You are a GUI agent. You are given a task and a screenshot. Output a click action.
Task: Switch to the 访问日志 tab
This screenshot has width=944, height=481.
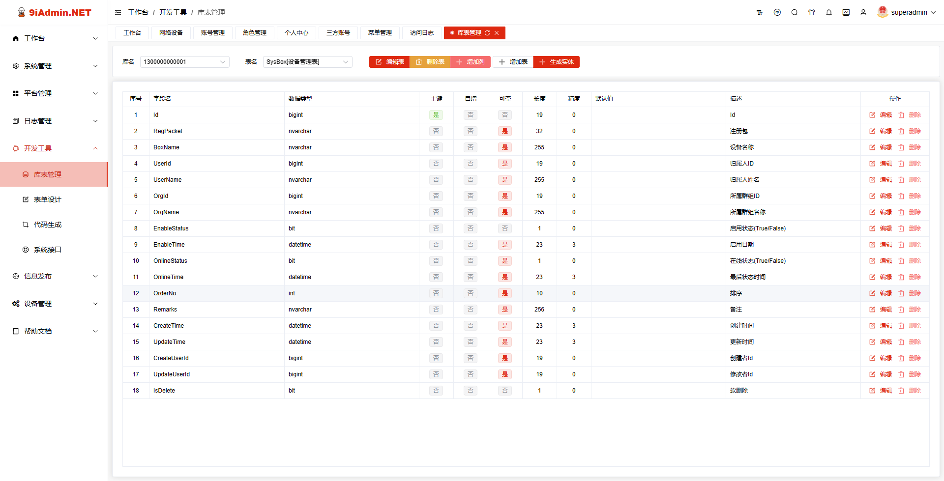coord(421,33)
